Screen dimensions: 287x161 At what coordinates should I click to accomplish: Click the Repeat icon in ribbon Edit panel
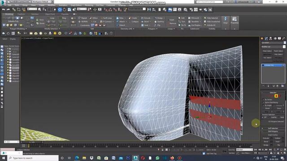coord(79,18)
